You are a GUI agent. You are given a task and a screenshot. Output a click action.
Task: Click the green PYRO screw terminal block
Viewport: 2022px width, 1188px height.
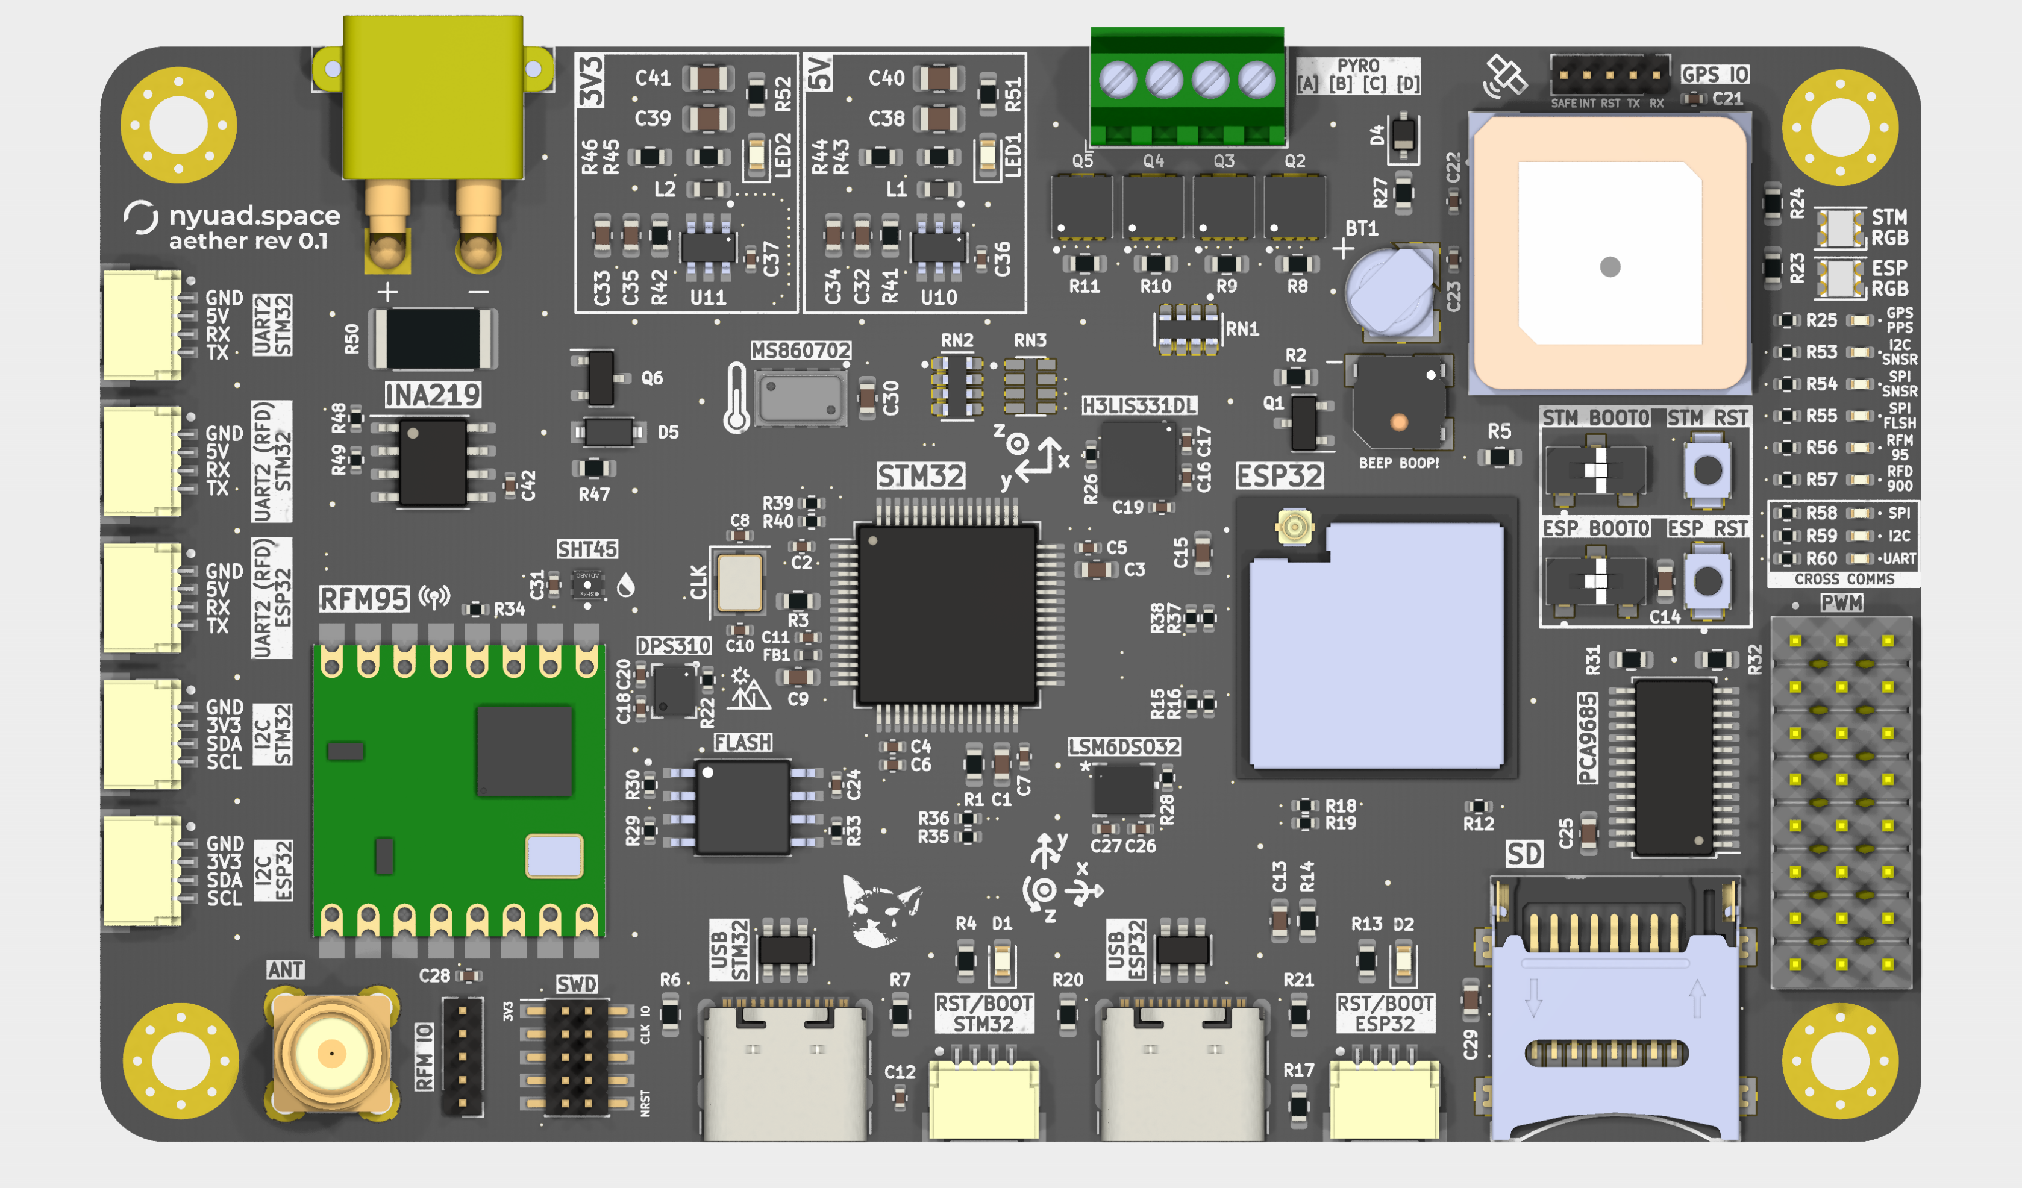(x=1188, y=87)
